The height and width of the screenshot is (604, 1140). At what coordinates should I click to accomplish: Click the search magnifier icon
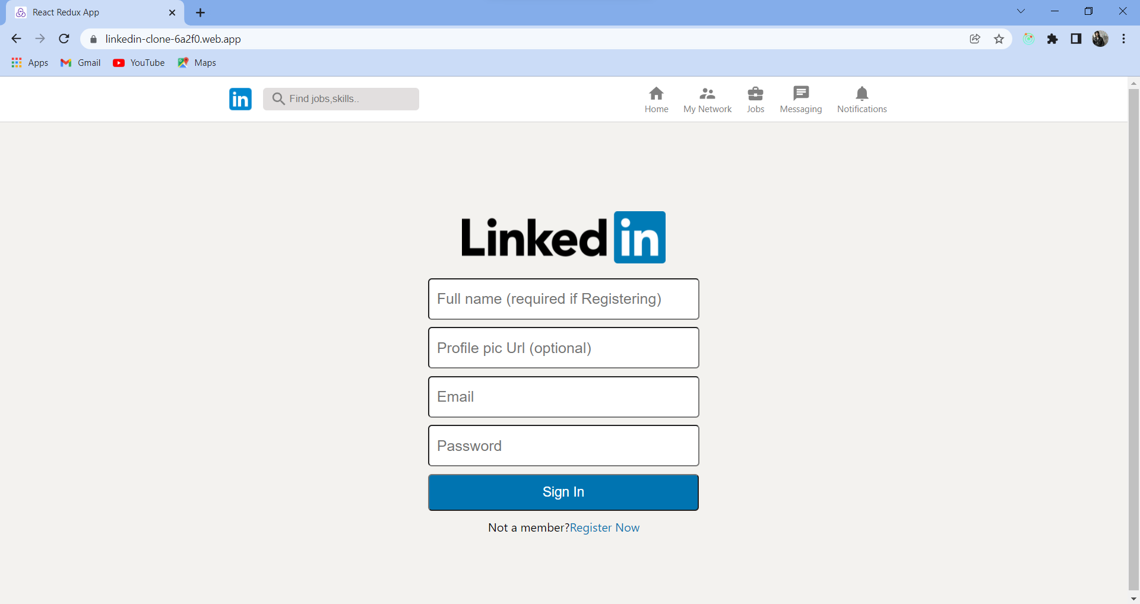[x=278, y=98]
